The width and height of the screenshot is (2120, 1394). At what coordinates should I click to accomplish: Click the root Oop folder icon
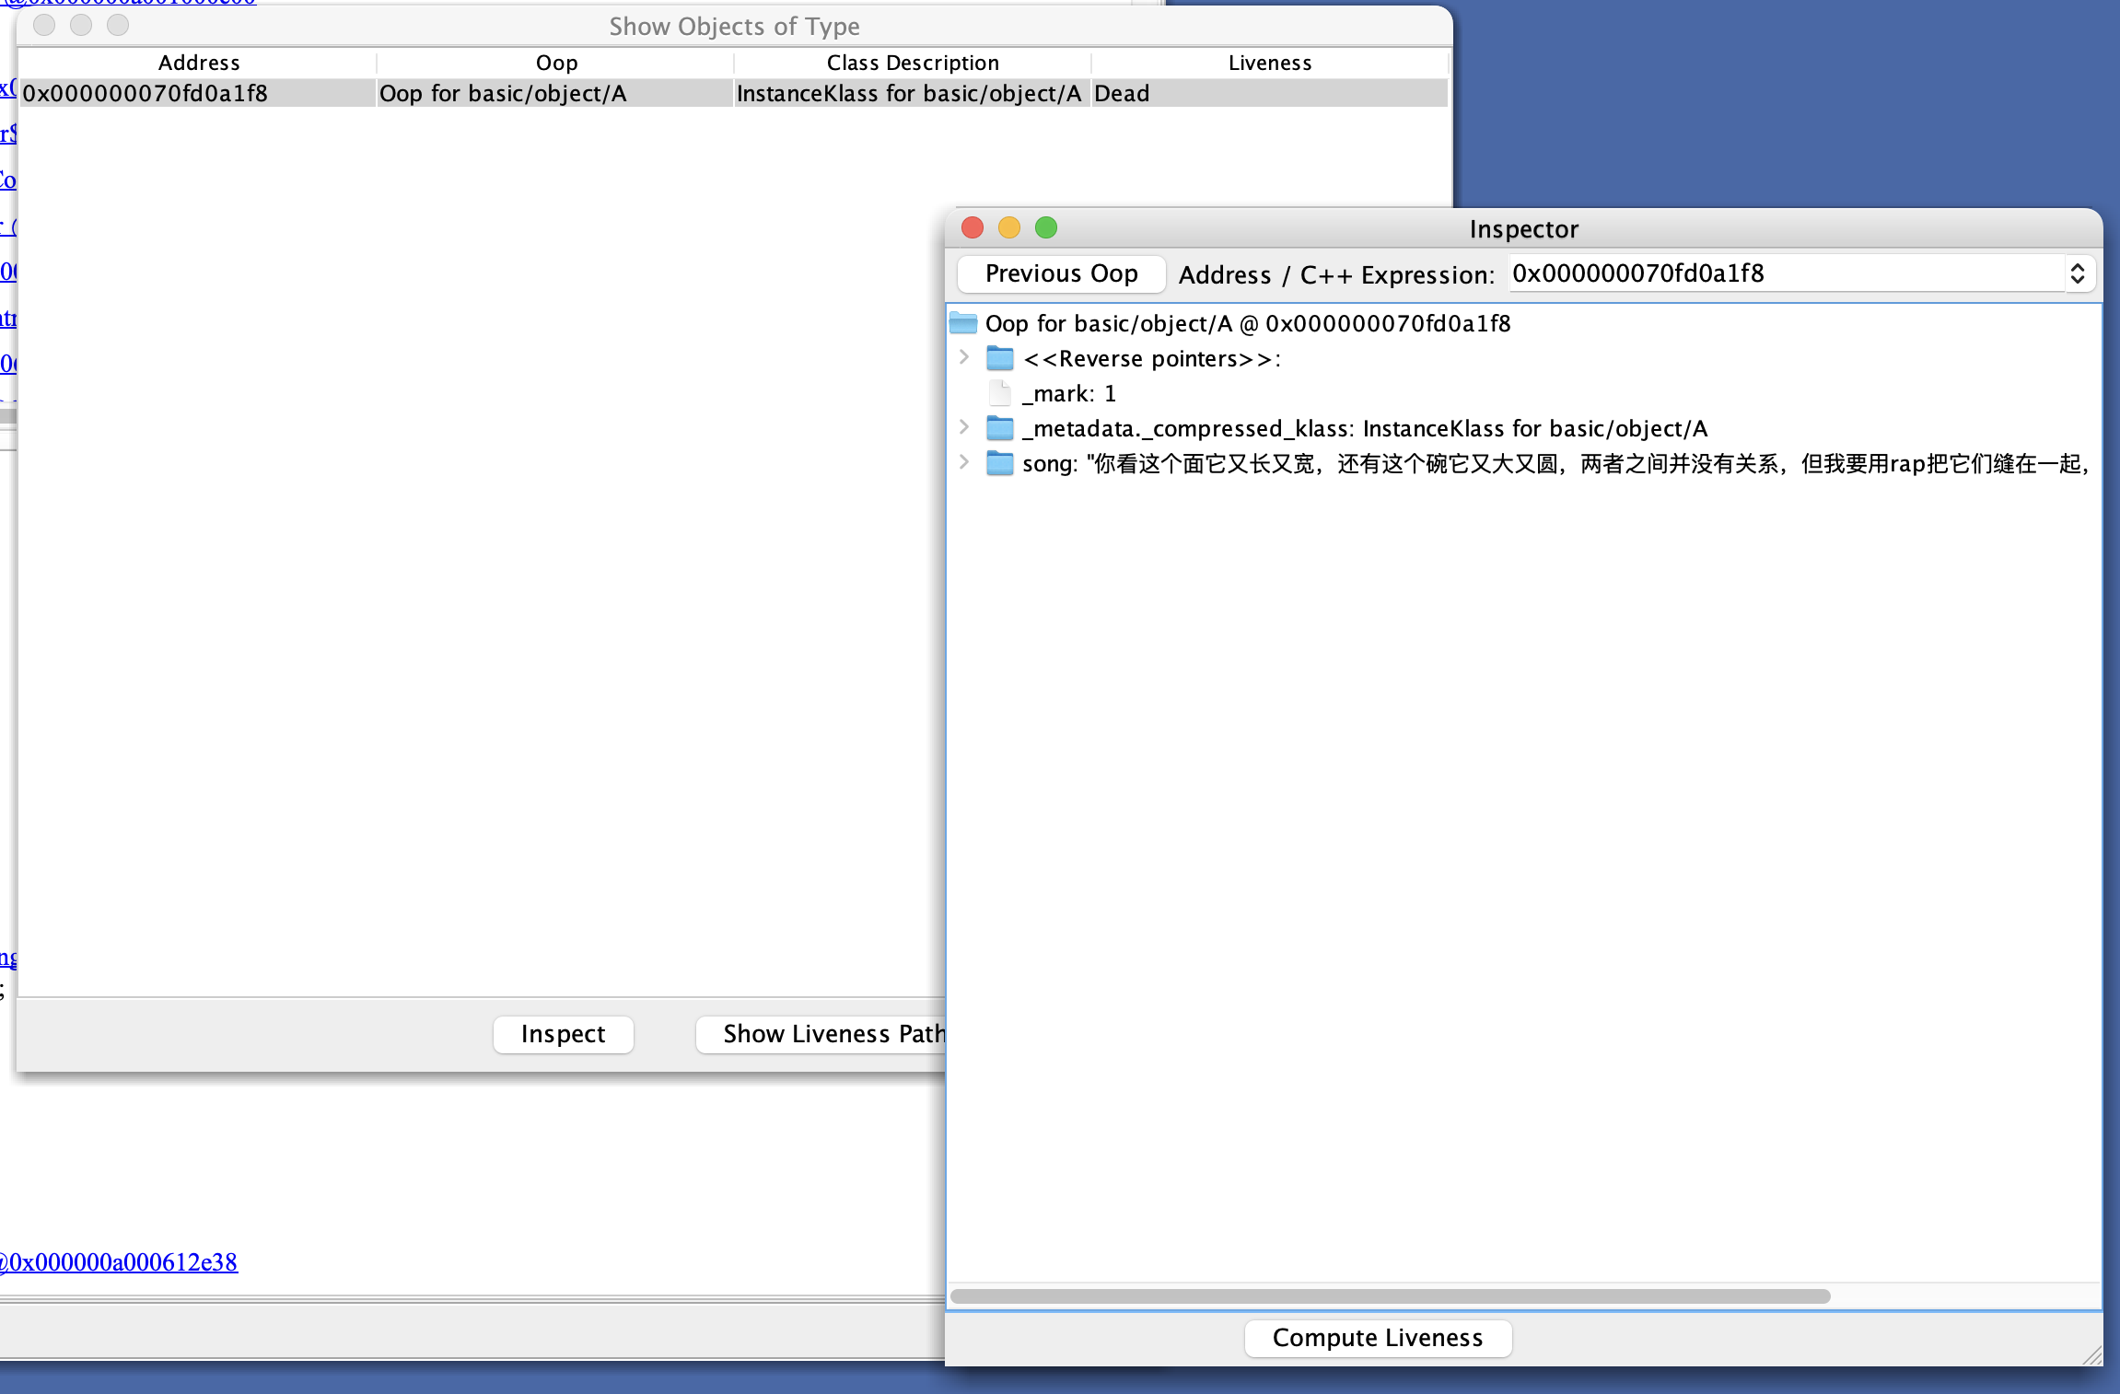[963, 323]
